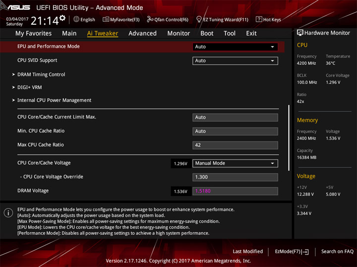
Task: Click the 1.536V reading beside DRAM Voltage
Action: [x=180, y=191]
